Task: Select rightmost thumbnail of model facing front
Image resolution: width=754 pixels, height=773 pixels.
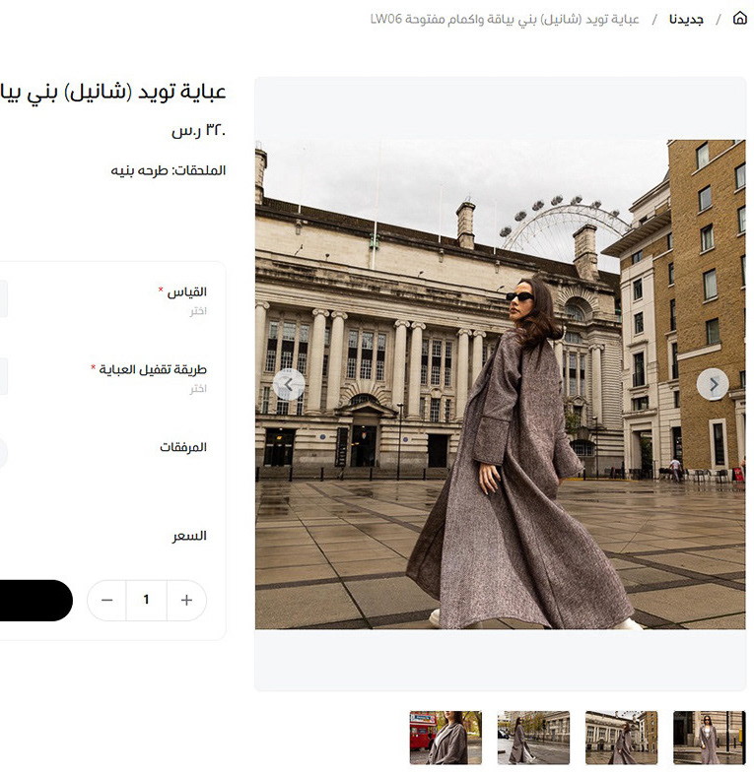Action: point(709,738)
